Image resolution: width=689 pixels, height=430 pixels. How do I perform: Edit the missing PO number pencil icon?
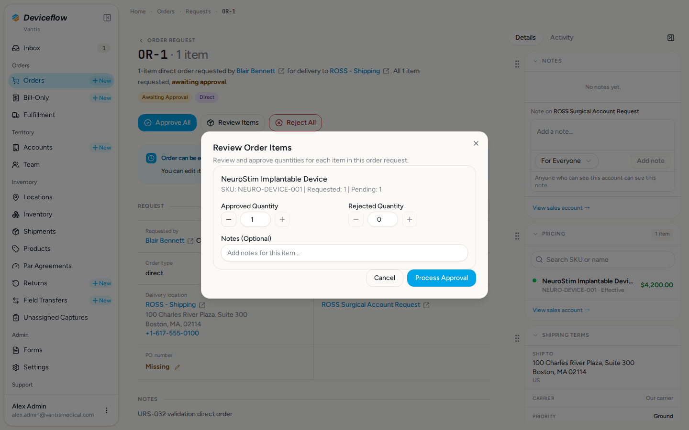pos(177,367)
